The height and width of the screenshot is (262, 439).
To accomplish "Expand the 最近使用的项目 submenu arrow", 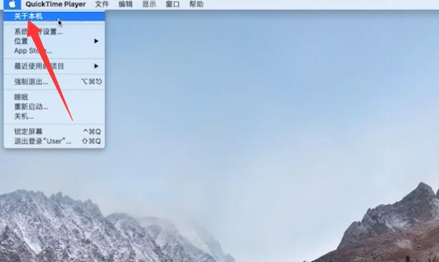I will tap(96, 66).
